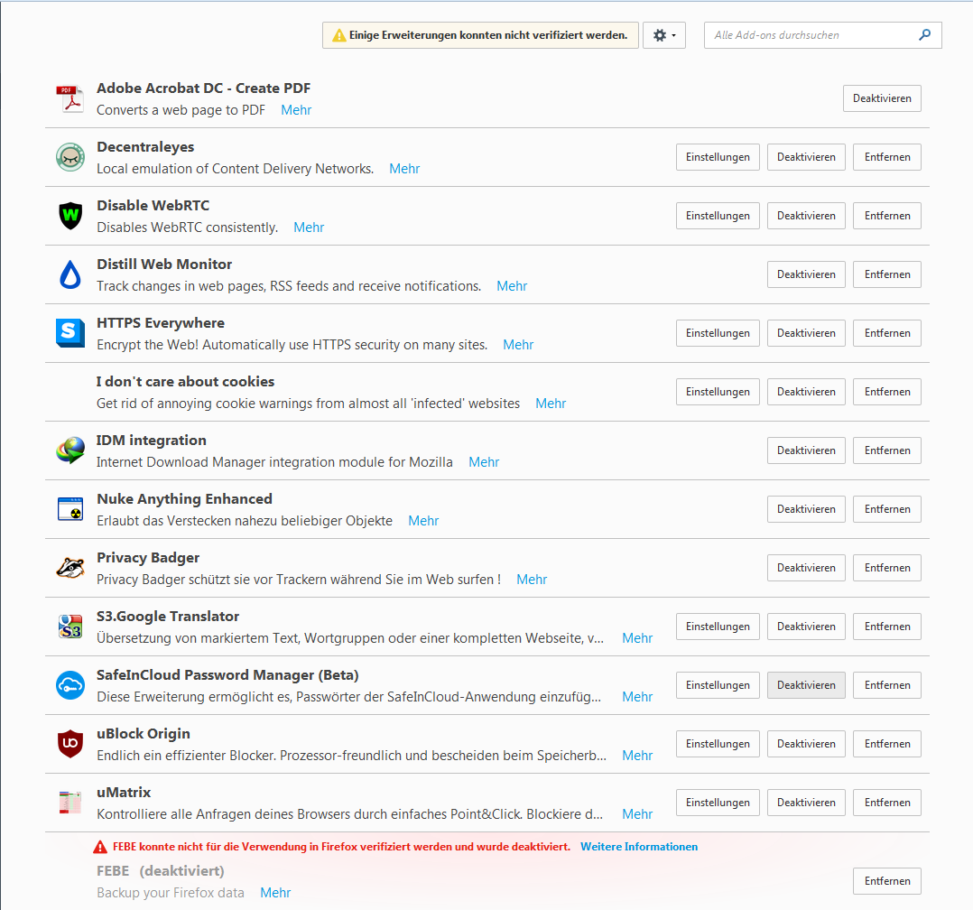Disable the uMatrix extension
The width and height of the screenshot is (973, 910).
(806, 803)
